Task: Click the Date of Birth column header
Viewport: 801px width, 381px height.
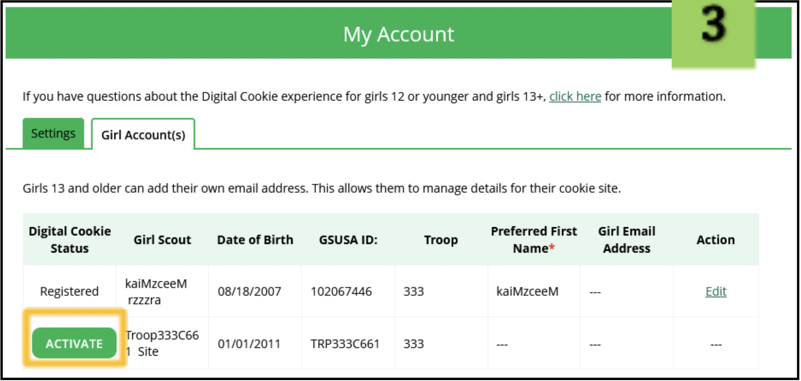Action: coord(255,239)
